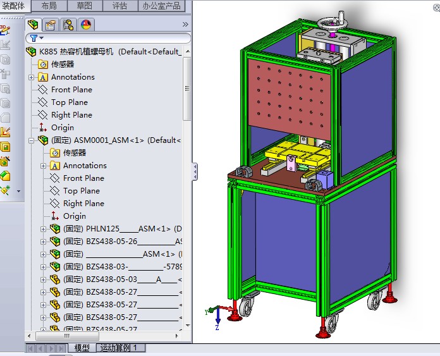Viewport: 440px width, 356px height.
Task: Click the yellow hollow square box icon
Action: point(5,147)
